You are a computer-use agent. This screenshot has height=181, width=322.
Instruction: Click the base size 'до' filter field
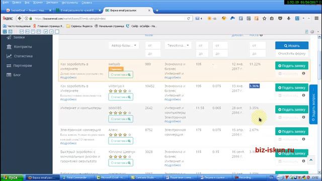pos(153,54)
